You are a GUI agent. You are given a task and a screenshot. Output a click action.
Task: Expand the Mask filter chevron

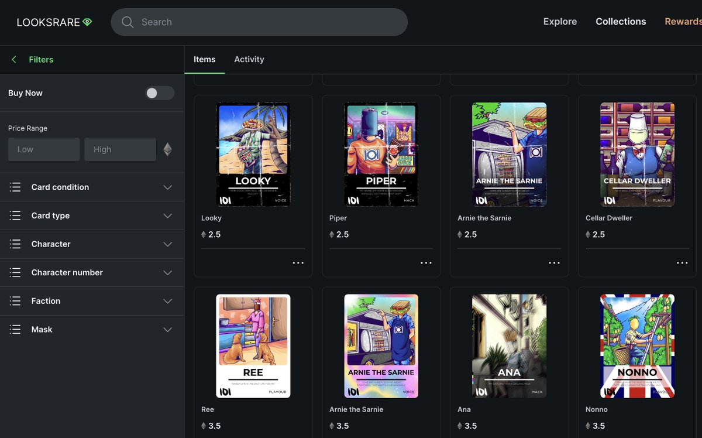pos(168,330)
